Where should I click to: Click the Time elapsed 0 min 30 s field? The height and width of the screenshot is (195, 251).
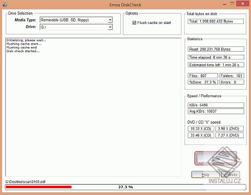point(216,57)
